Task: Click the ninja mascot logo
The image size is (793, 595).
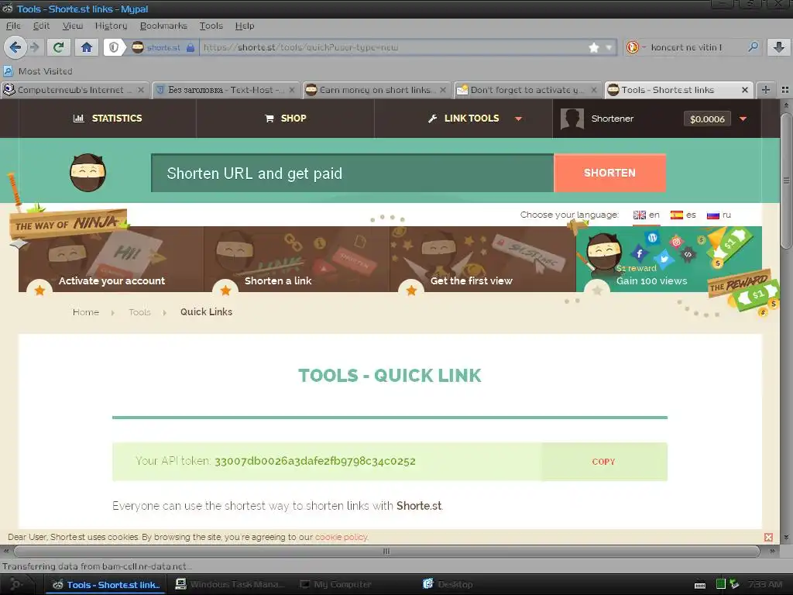Action: (88, 173)
